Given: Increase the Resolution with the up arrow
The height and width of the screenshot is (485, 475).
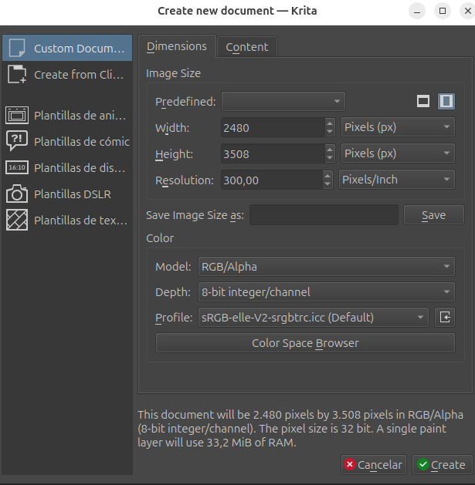Looking at the screenshot, I should point(327,175).
